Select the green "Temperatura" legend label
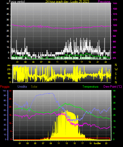Viewport: 123px width, 147px height. 91,87
